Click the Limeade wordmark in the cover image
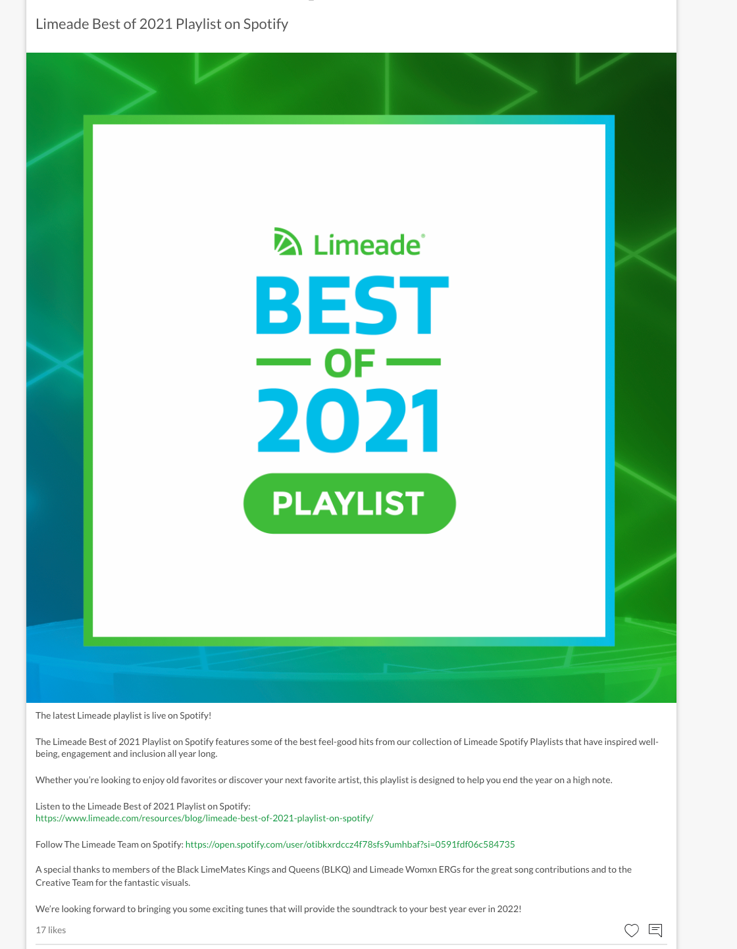Viewport: 737px width, 949px height. point(368,245)
